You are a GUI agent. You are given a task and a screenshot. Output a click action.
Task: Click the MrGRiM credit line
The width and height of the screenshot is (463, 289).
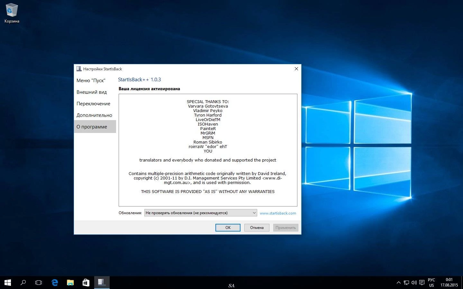tap(208, 133)
